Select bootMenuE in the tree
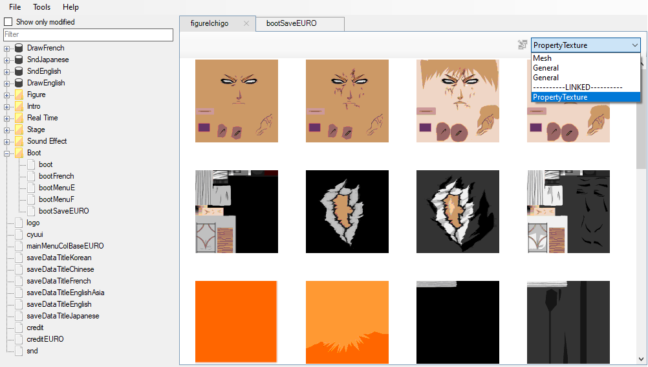This screenshot has width=648, height=367. (x=57, y=188)
